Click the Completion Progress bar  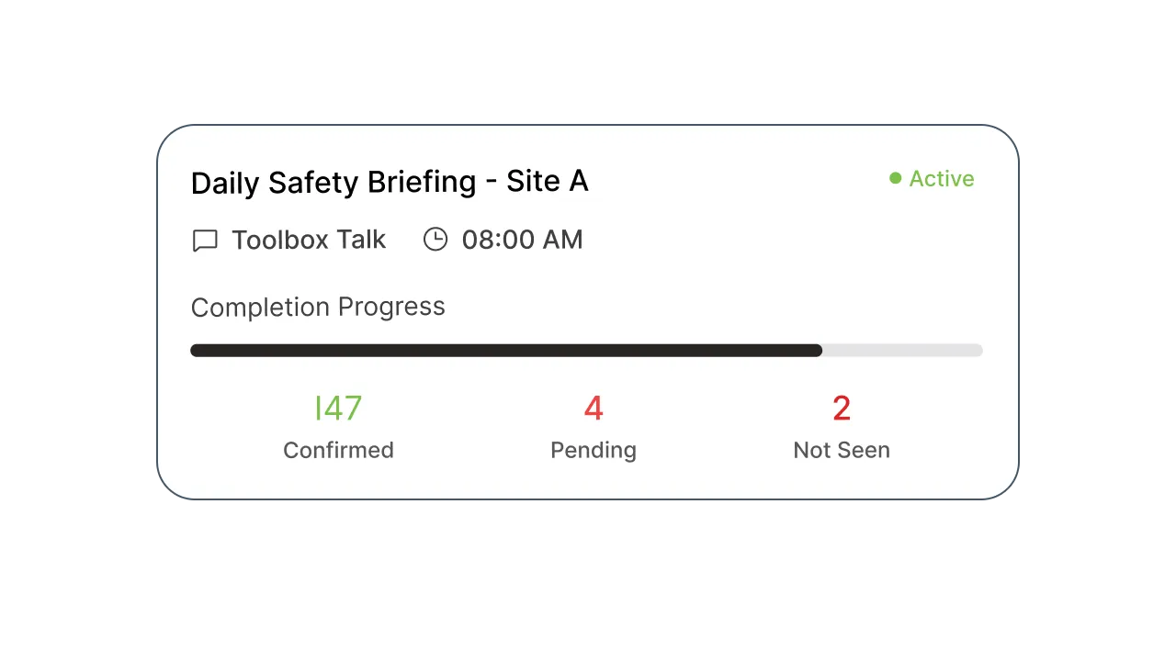586,350
